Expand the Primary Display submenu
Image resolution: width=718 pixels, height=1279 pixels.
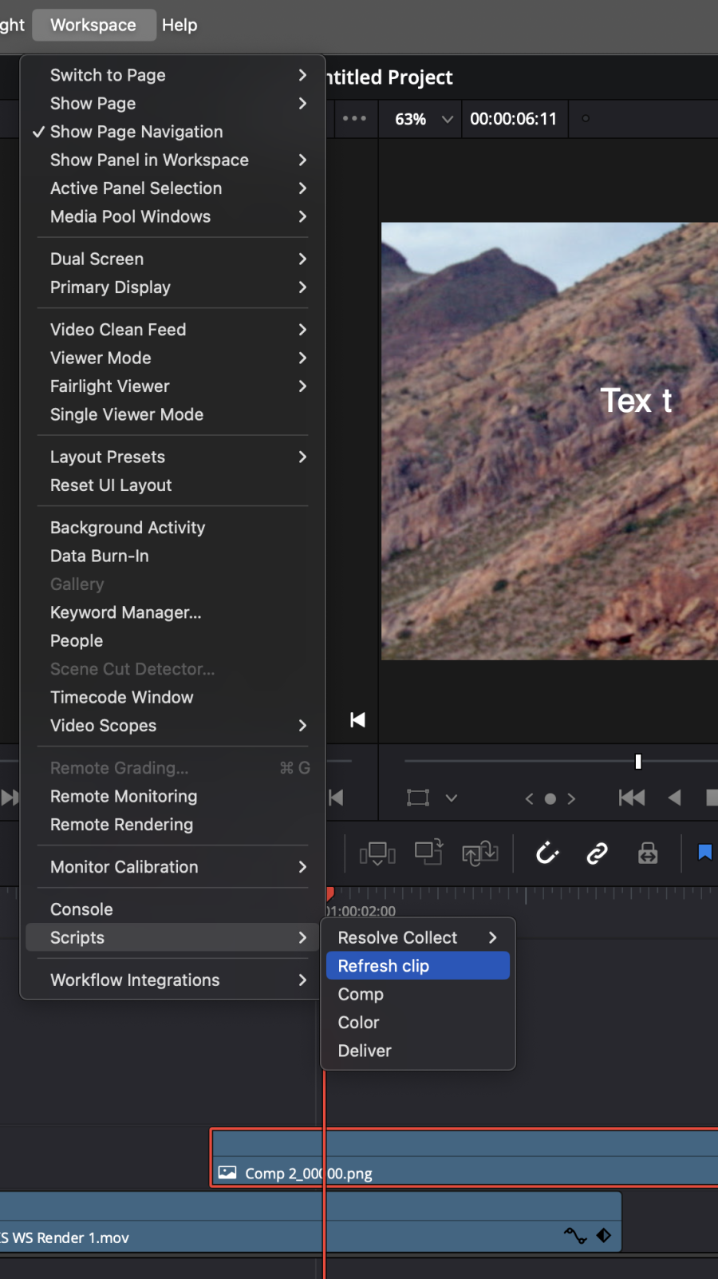[172, 287]
